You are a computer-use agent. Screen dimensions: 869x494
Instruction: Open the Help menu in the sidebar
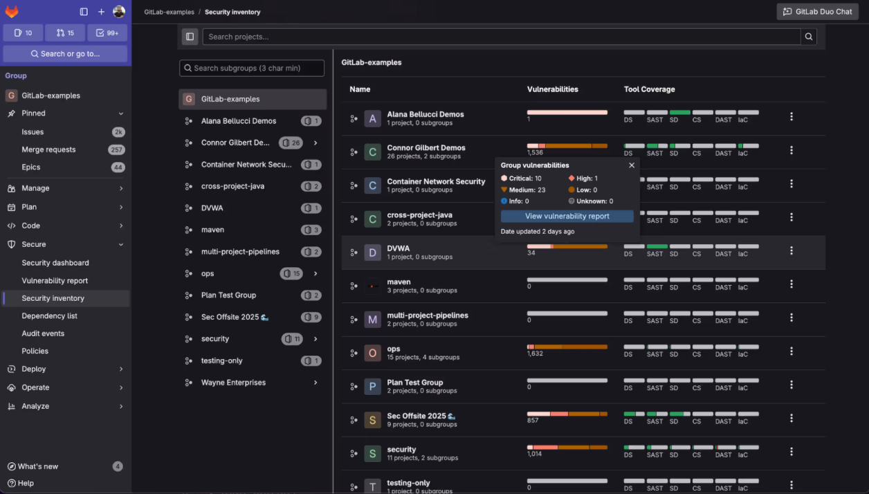click(21, 484)
